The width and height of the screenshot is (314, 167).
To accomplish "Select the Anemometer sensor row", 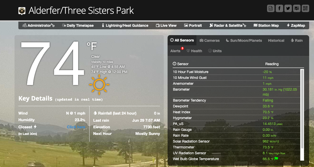I will (x=236, y=83).
